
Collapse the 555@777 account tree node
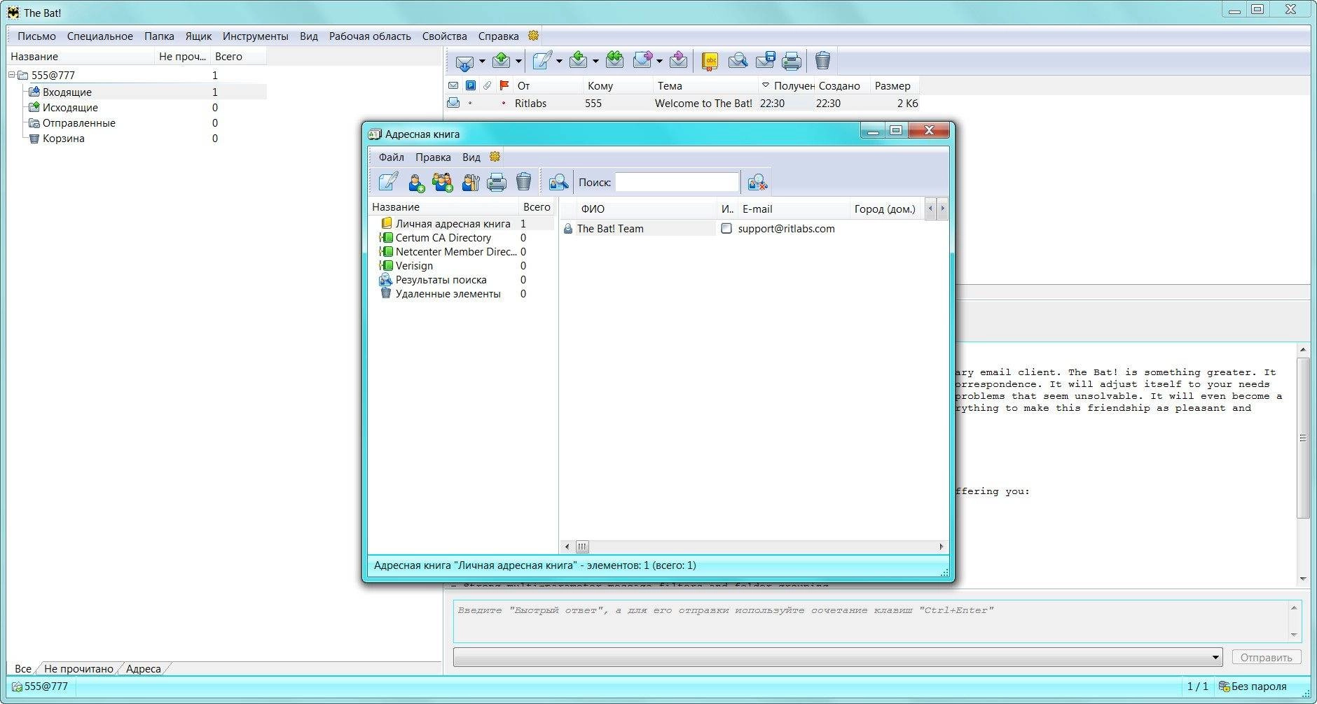(x=12, y=75)
